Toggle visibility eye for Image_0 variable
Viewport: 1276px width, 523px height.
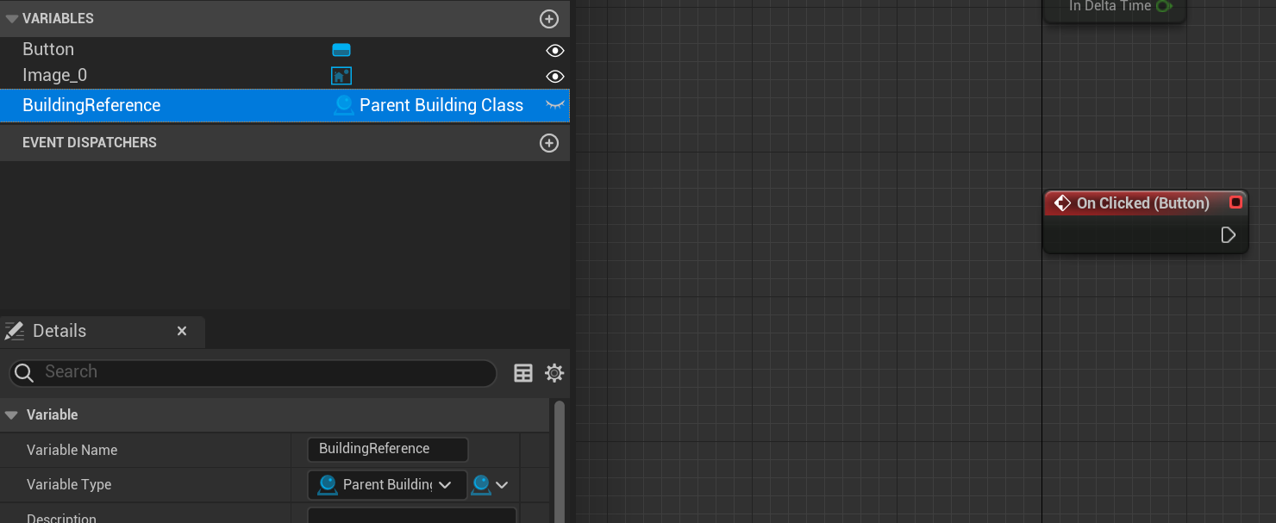tap(555, 76)
